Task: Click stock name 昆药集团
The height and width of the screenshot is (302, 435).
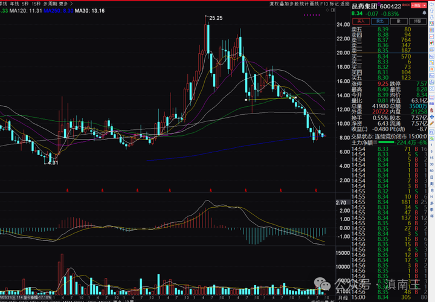Action: tap(364, 7)
